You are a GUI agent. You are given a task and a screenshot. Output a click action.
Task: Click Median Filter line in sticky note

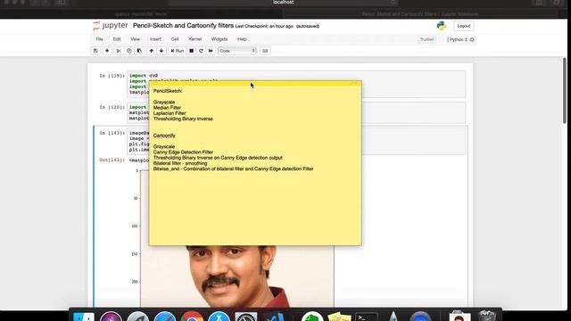tap(167, 108)
